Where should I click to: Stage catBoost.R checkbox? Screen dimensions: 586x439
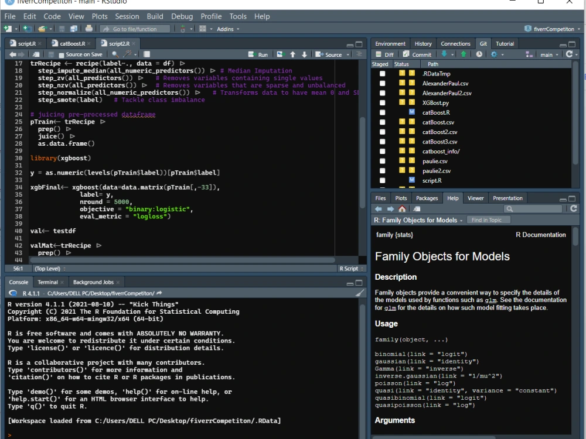382,112
